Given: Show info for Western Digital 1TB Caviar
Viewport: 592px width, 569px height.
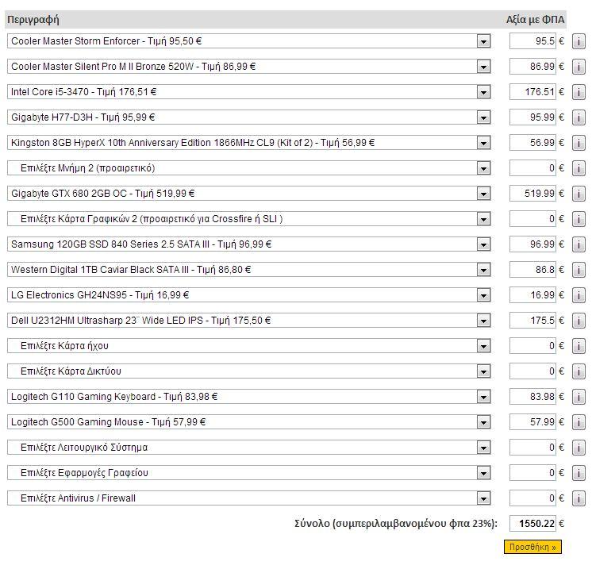Looking at the screenshot, I should pyautogui.click(x=579, y=270).
